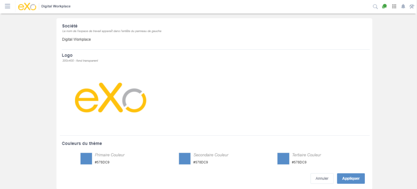Click the Appliquer button
The image size is (417, 189).
pyautogui.click(x=351, y=178)
